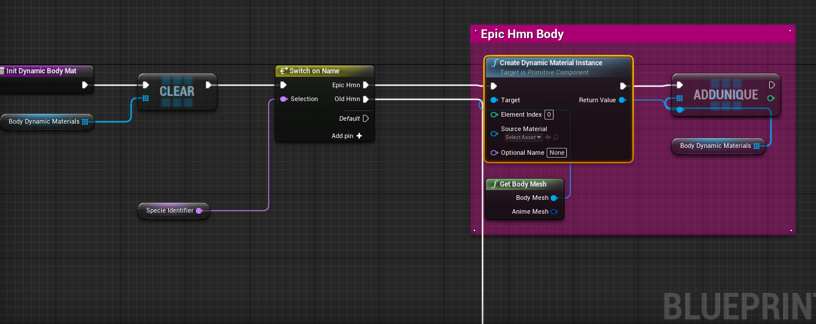Image resolution: width=816 pixels, height=324 pixels.
Task: Open the Select Asset dropdown
Action: pos(523,137)
